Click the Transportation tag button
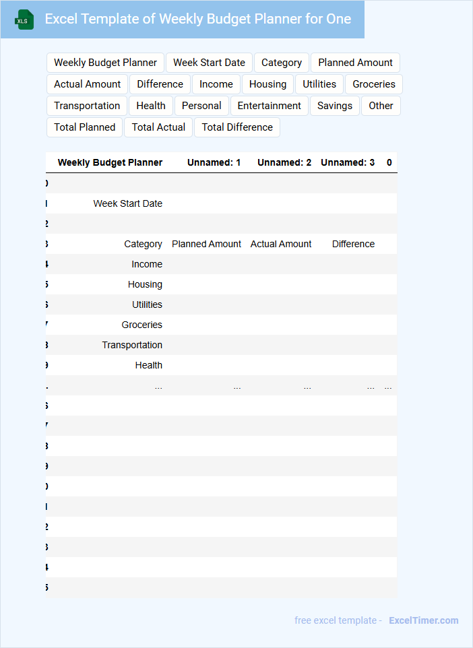473x648 pixels. point(87,106)
